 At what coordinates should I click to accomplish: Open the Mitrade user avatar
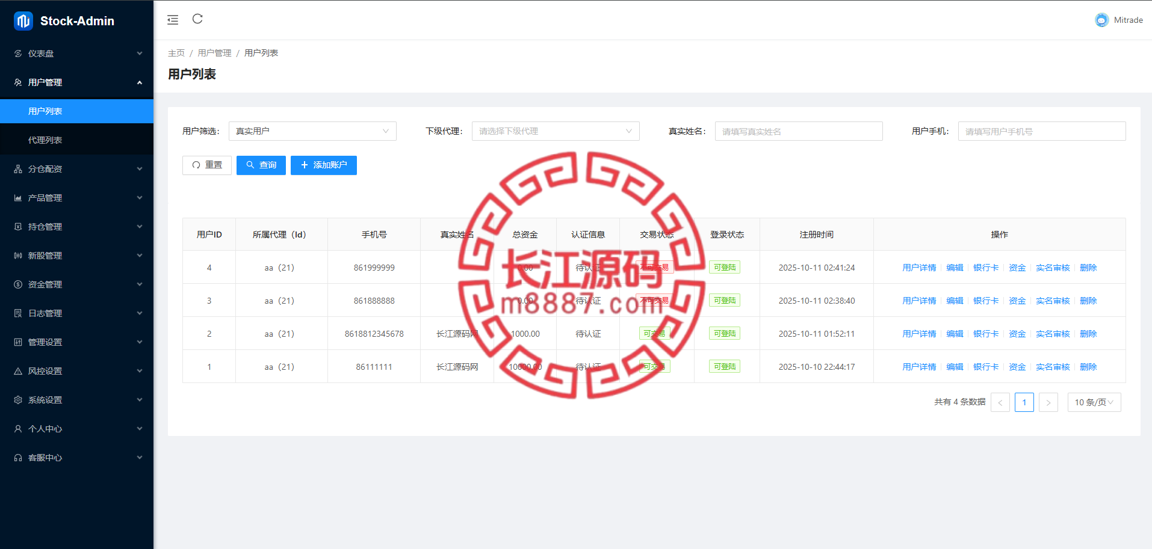point(1101,20)
